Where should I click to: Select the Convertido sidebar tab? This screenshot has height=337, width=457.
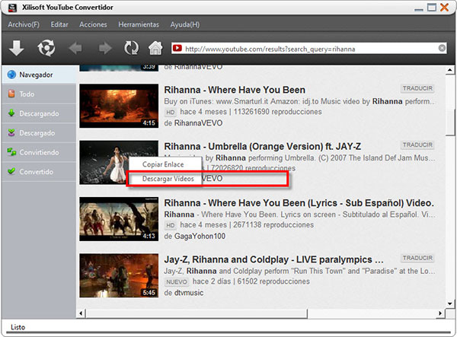(39, 172)
